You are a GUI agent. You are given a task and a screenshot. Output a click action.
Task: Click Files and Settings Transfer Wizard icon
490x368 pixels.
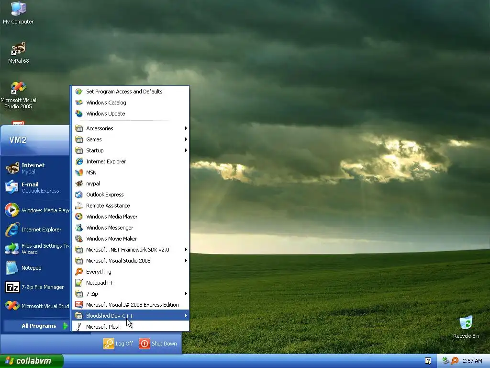point(12,249)
